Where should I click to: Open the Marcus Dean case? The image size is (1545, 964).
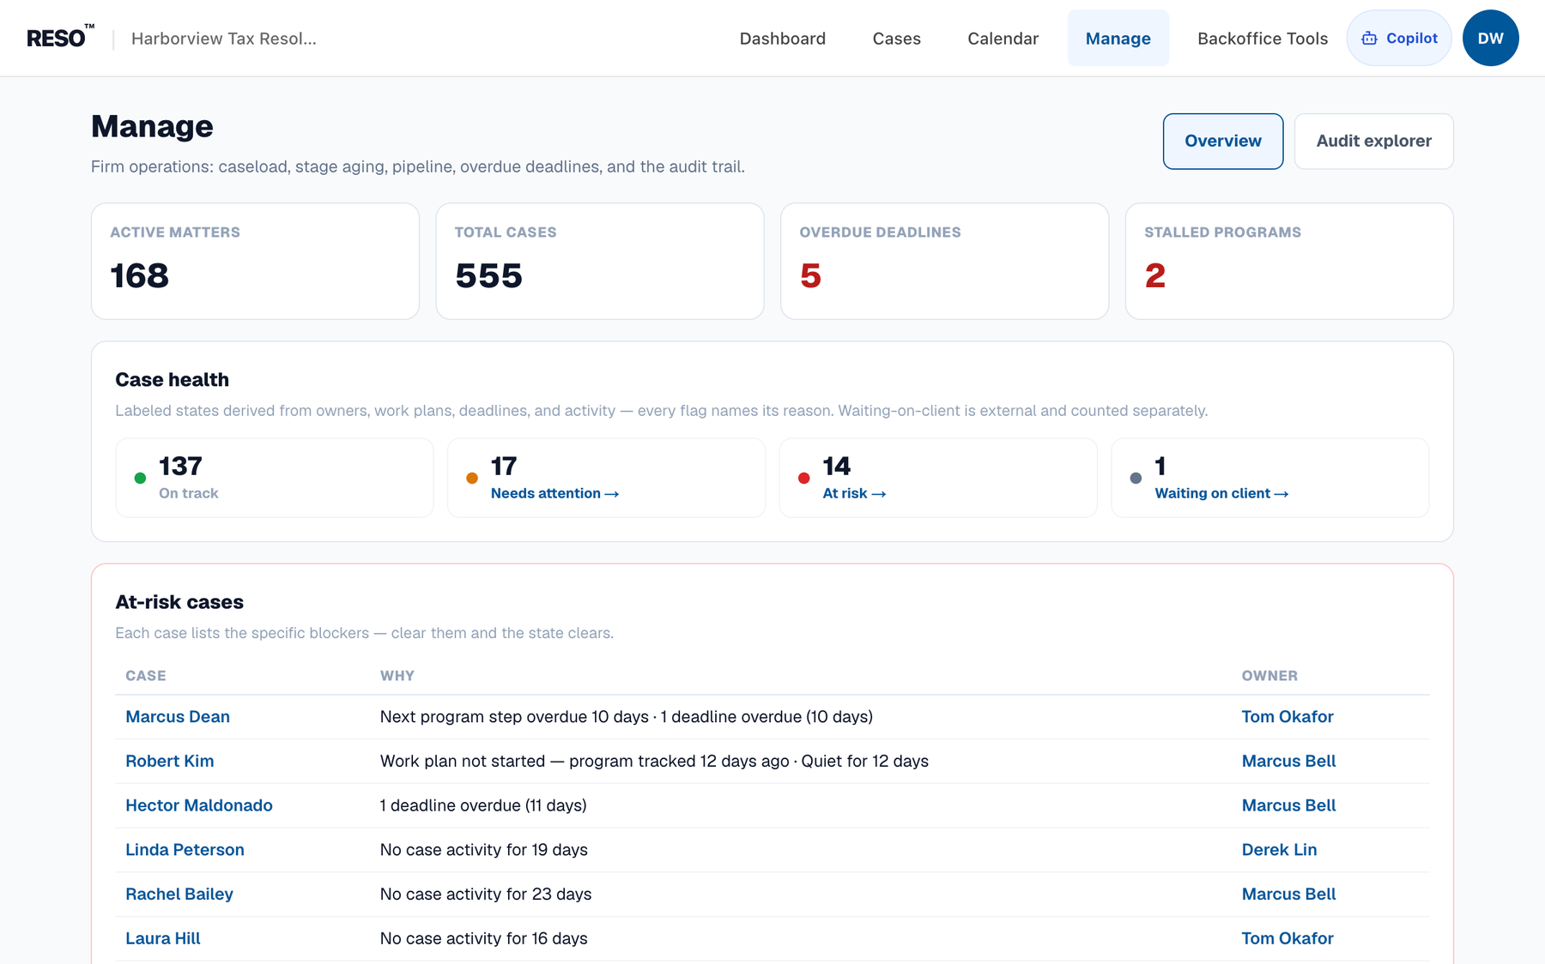coord(178,716)
